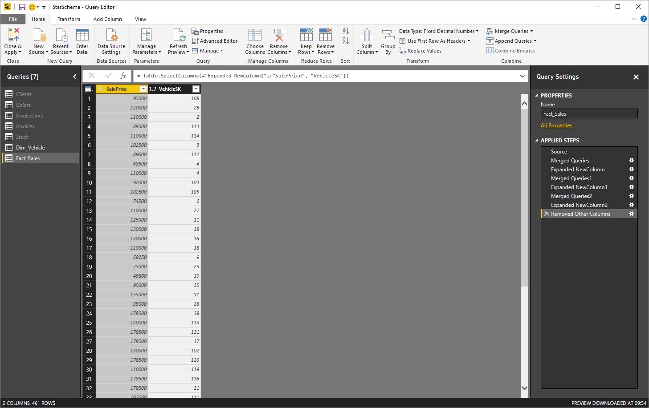This screenshot has height=408, width=649.
Task: Open gear settings for Merged Queries step
Action: pos(631,161)
